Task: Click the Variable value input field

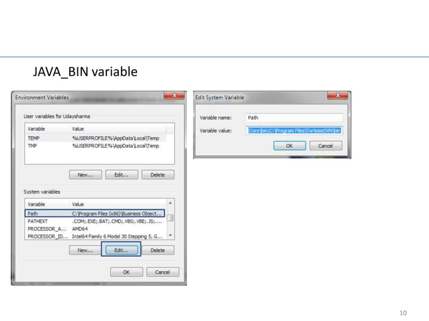Action: point(294,130)
